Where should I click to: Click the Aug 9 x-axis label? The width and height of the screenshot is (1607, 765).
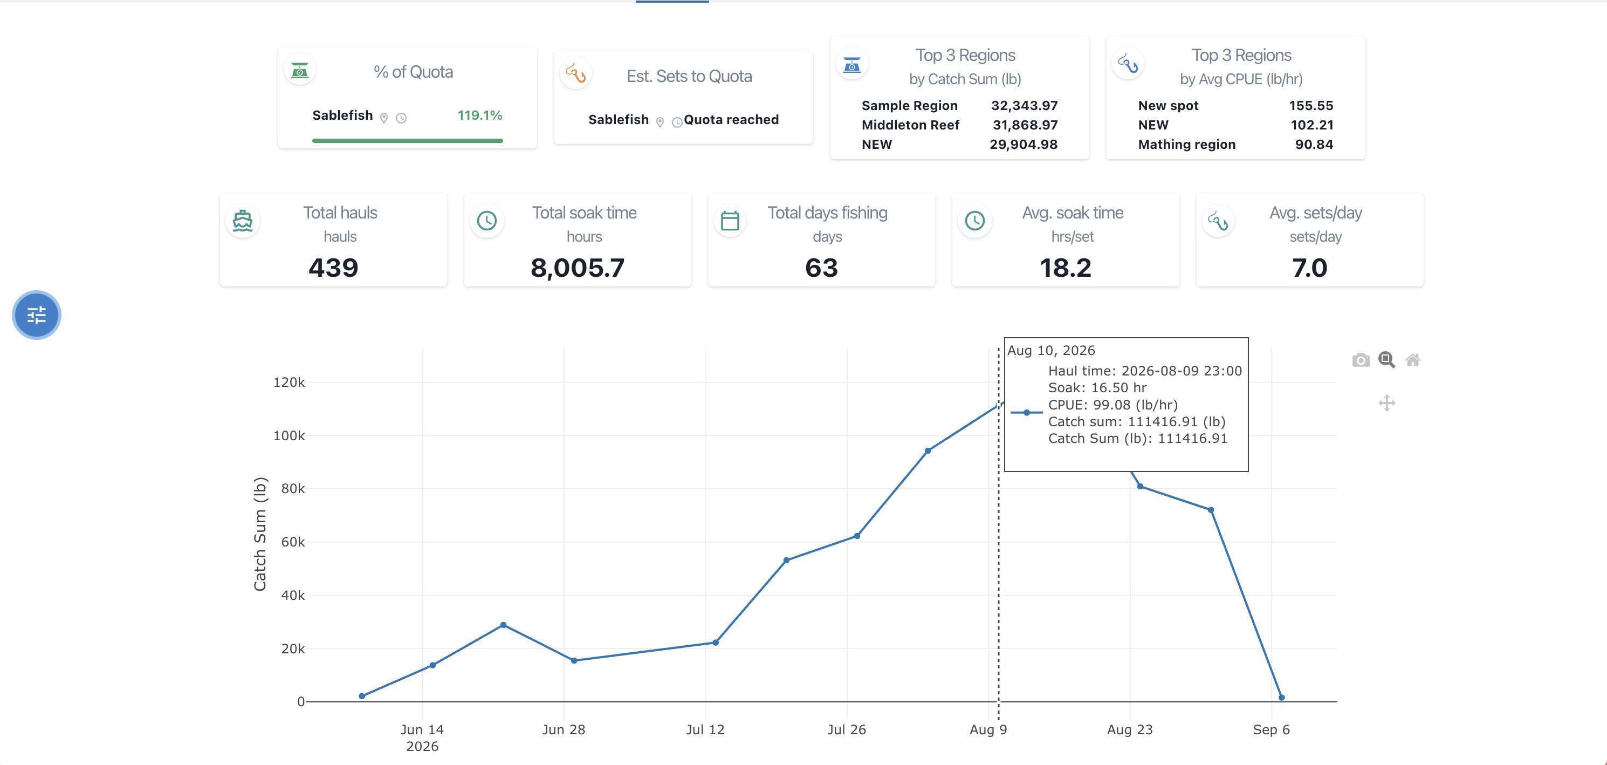(988, 729)
